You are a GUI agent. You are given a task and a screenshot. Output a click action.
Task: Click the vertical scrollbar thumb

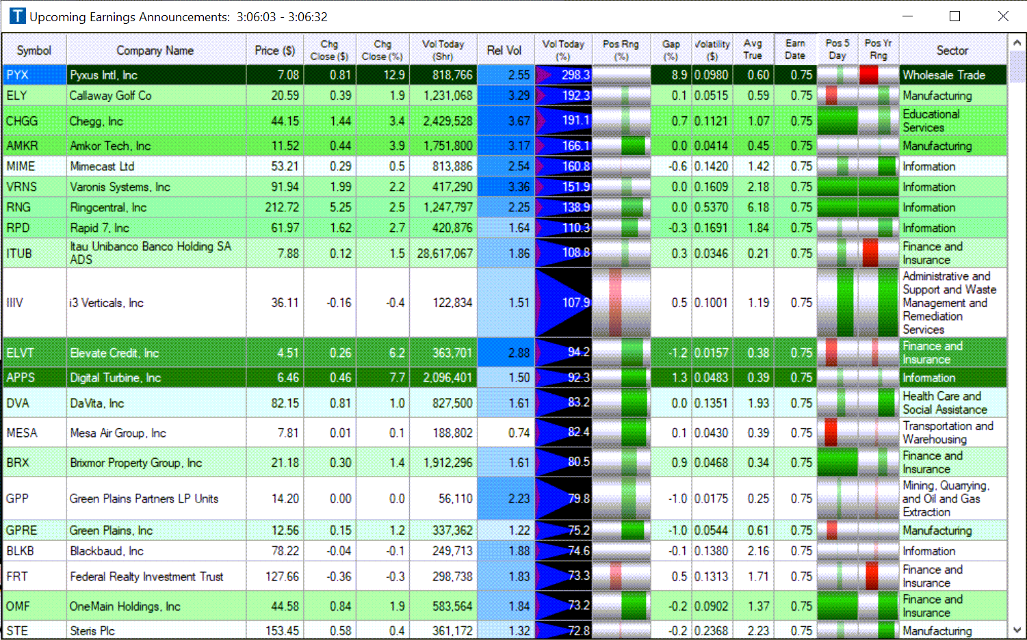click(1017, 66)
